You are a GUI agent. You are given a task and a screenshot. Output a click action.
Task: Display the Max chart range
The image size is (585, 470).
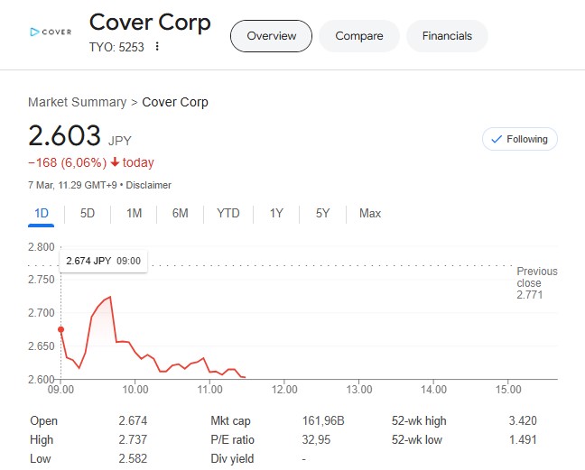(x=370, y=214)
